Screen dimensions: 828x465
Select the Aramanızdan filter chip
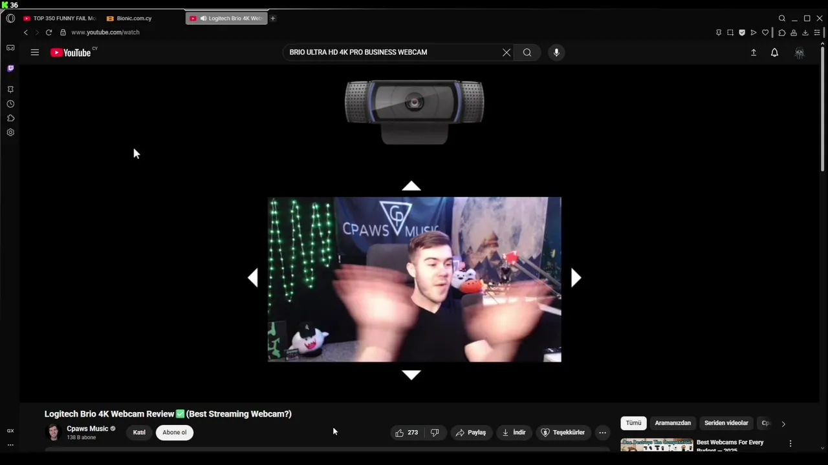click(673, 423)
